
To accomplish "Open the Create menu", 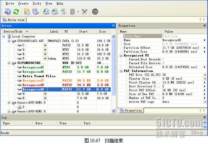I will [23, 3].
